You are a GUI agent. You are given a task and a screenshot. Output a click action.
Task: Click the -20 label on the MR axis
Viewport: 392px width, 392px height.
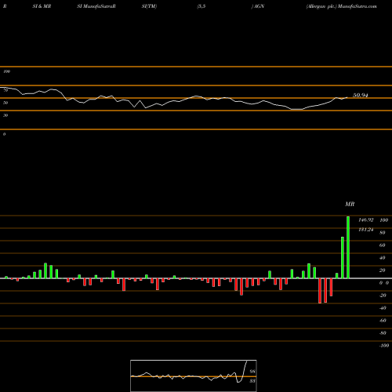coord(383,296)
